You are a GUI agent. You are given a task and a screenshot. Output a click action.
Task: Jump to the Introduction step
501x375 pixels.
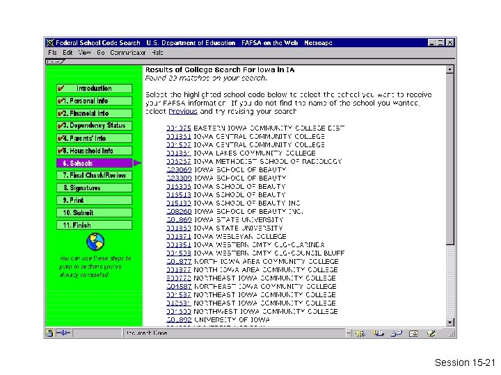pyautogui.click(x=94, y=88)
